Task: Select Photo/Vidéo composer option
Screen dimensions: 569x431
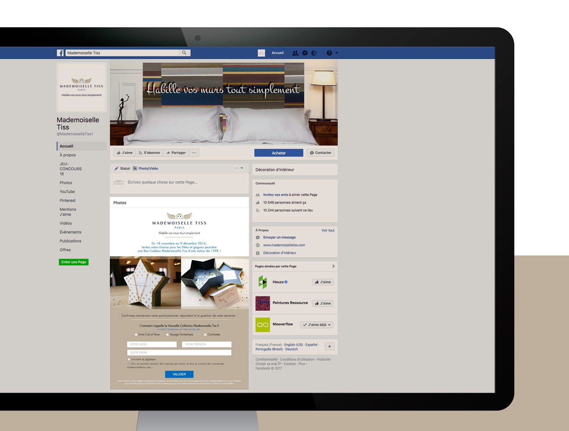Action: 145,168
